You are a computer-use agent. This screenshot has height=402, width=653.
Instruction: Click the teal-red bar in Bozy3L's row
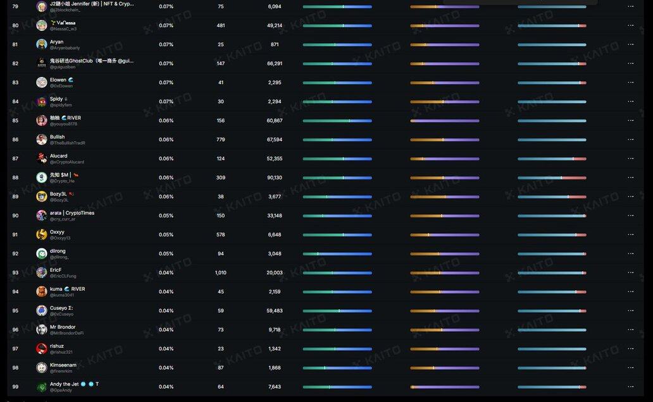[x=552, y=197]
